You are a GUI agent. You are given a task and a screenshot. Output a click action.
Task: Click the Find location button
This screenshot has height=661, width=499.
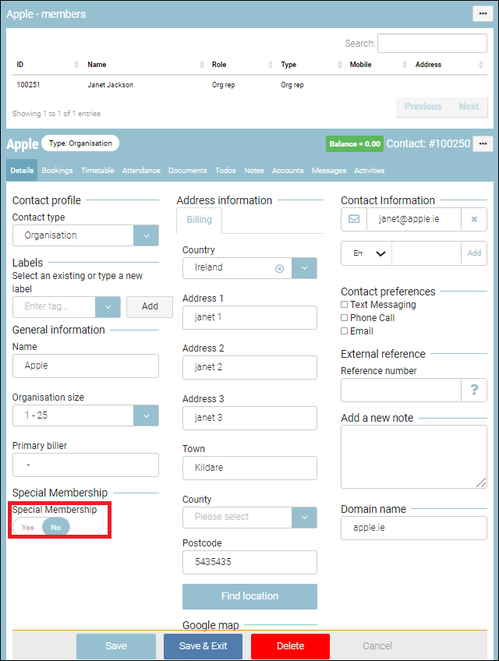click(249, 596)
